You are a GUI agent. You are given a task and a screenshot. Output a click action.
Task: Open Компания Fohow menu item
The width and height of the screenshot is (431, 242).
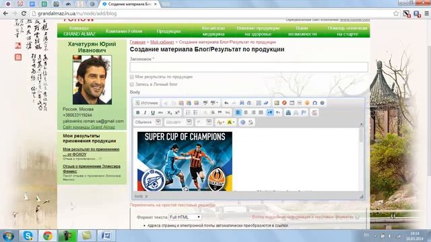pos(124,31)
